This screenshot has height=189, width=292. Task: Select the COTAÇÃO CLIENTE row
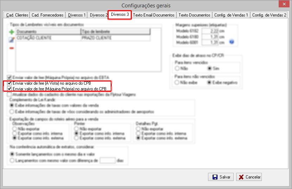pyautogui.click(x=83, y=38)
